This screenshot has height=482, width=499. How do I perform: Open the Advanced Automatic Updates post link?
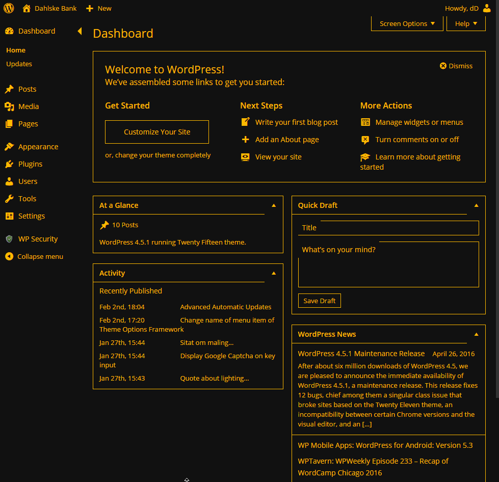[x=226, y=307]
